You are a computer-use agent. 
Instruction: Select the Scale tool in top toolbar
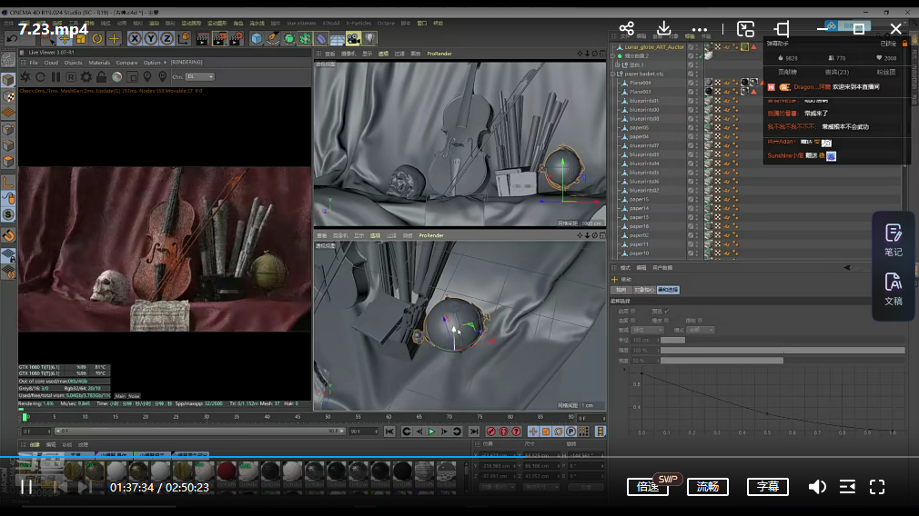point(81,39)
